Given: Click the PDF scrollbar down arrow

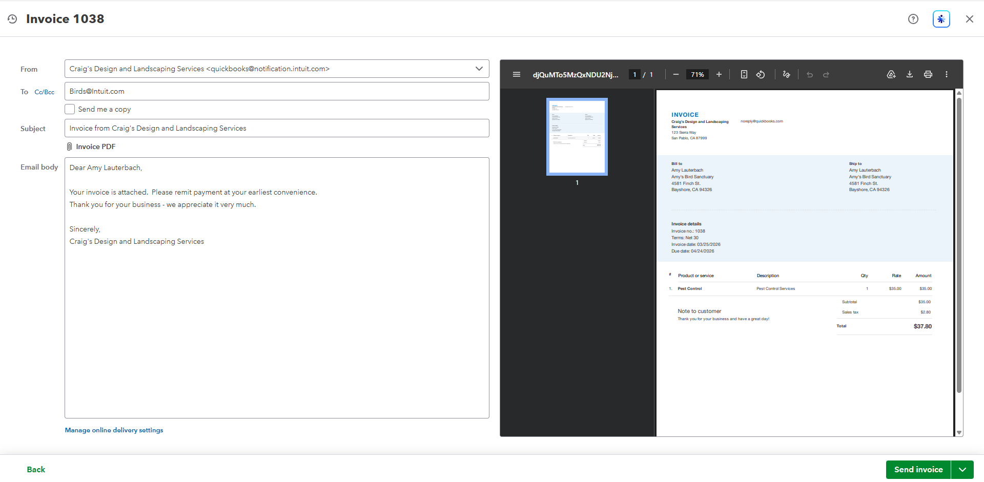Looking at the screenshot, I should pyautogui.click(x=959, y=433).
